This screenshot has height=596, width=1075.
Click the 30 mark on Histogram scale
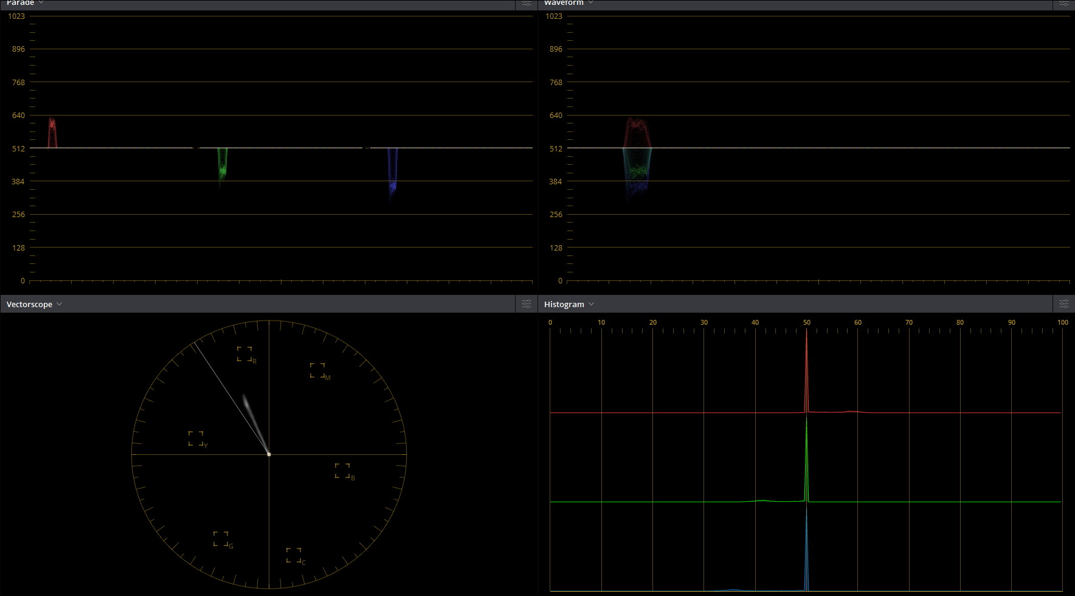704,322
